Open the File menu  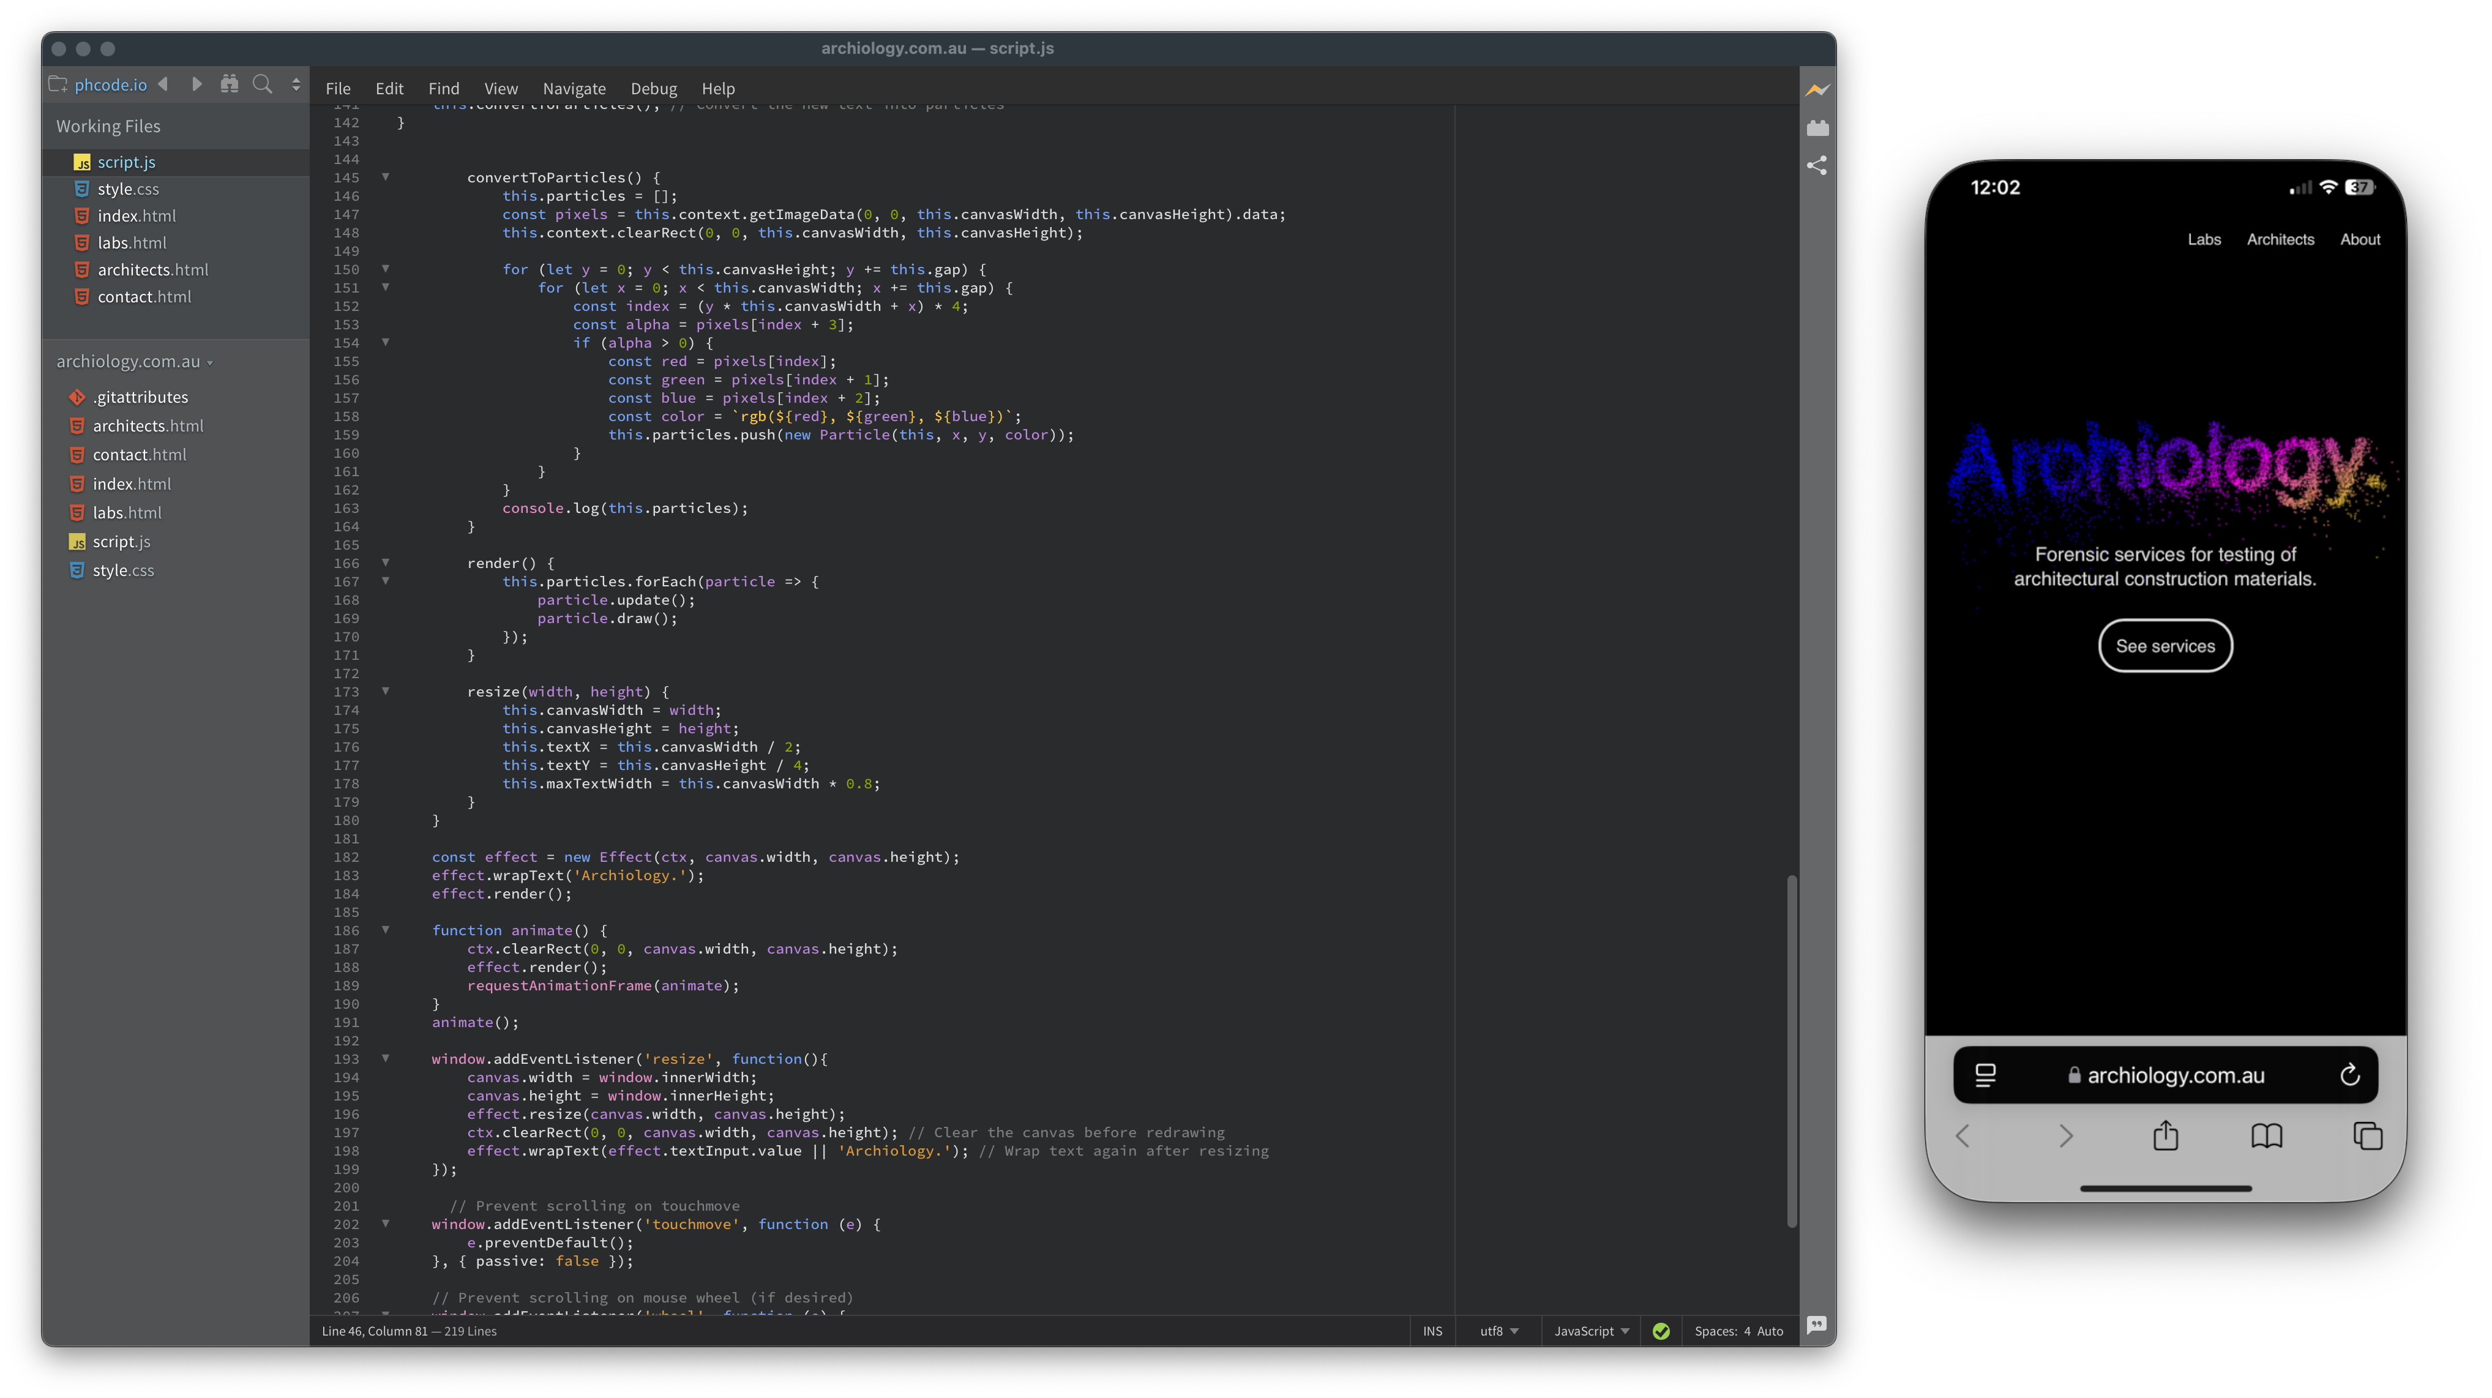click(338, 88)
